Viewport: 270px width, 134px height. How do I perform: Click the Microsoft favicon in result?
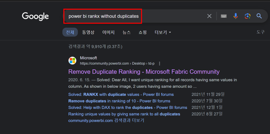point(72,61)
